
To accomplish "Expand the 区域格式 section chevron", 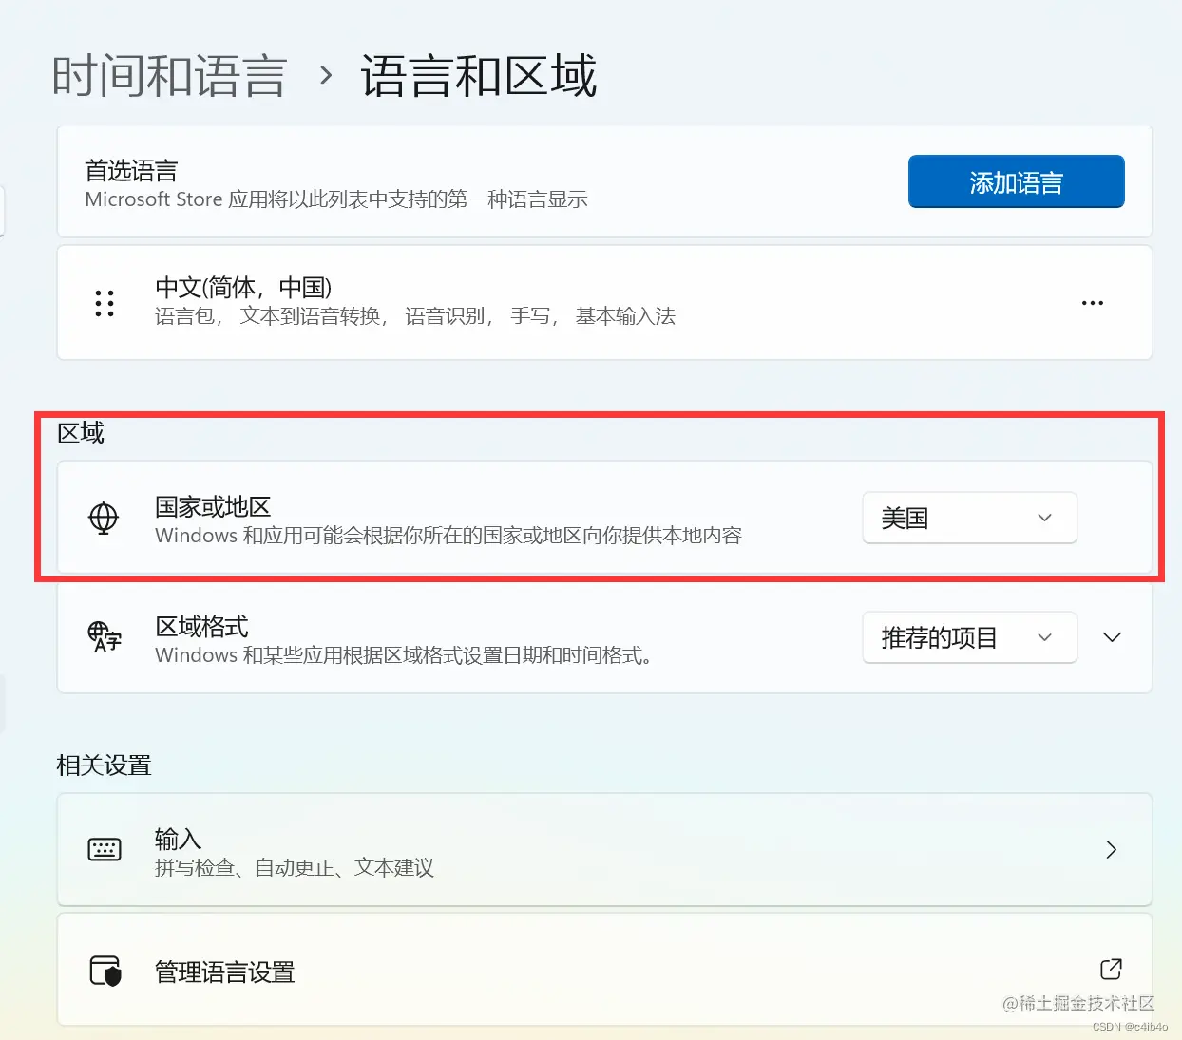I will pos(1112,637).
